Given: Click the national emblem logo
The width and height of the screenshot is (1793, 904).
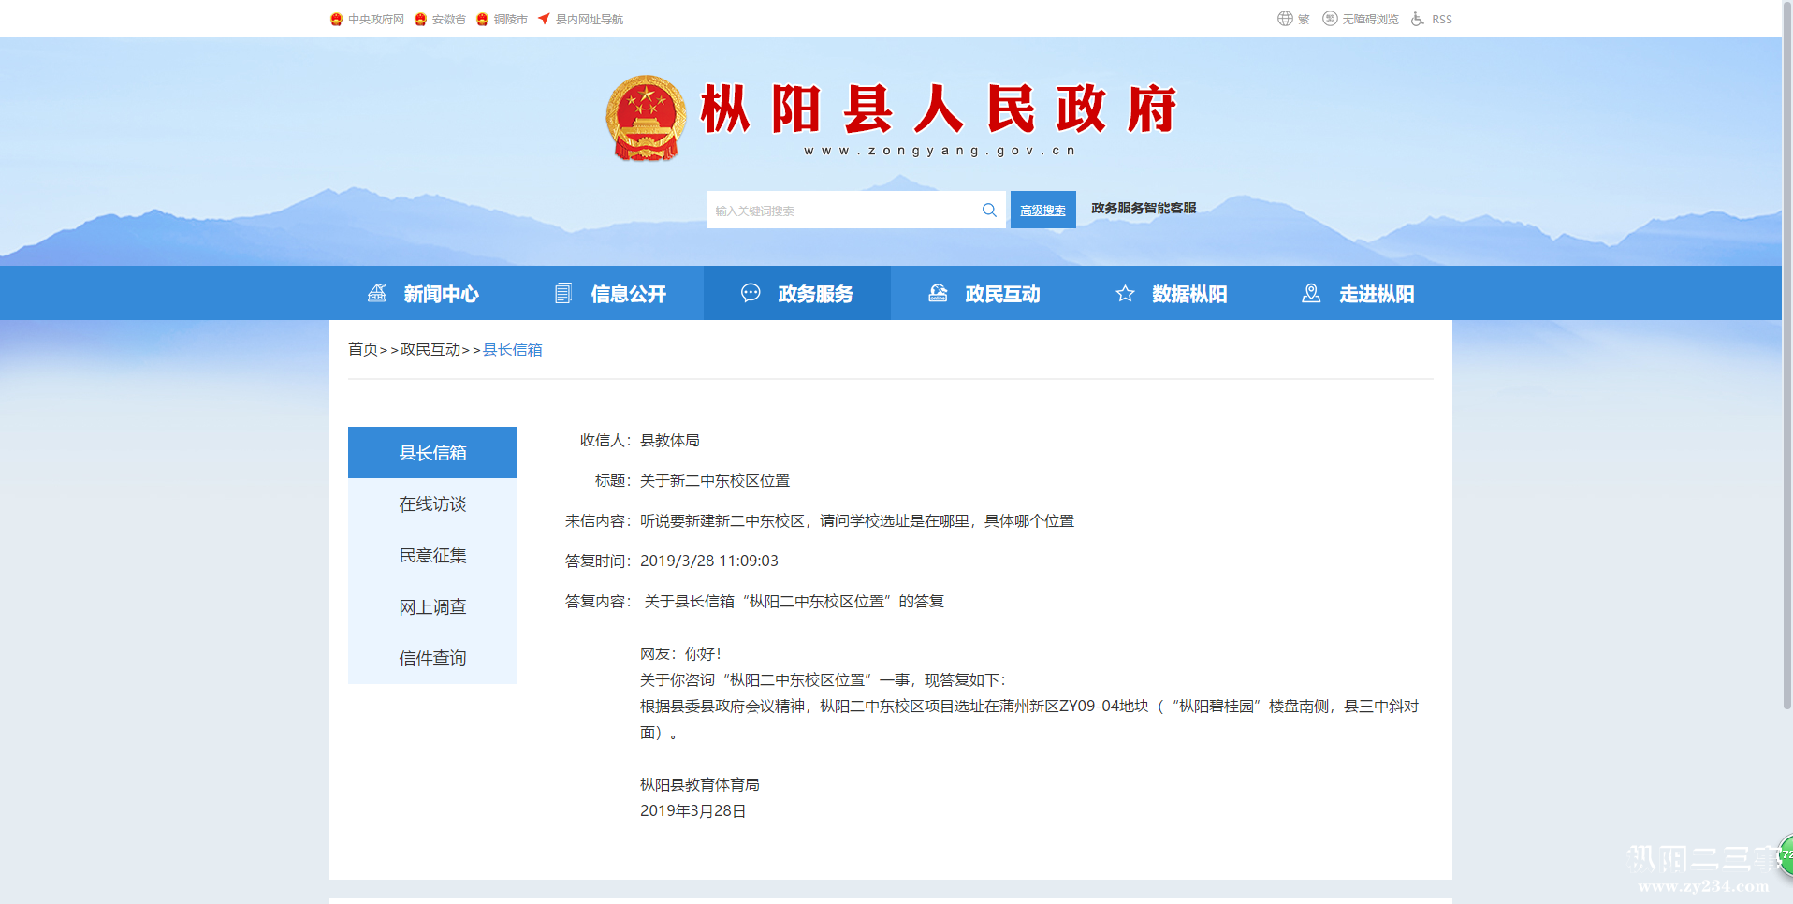Looking at the screenshot, I should coord(646,118).
